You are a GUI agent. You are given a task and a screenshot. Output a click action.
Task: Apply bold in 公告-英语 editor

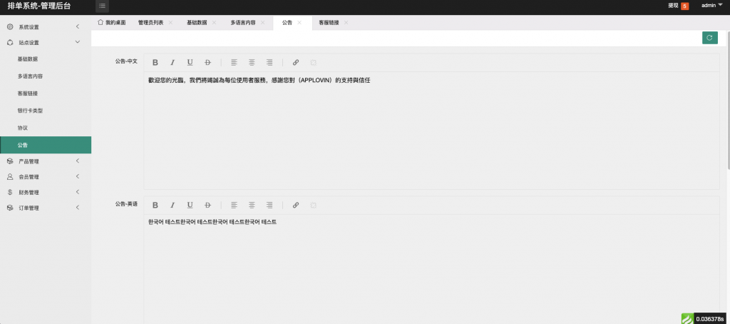(x=155, y=205)
